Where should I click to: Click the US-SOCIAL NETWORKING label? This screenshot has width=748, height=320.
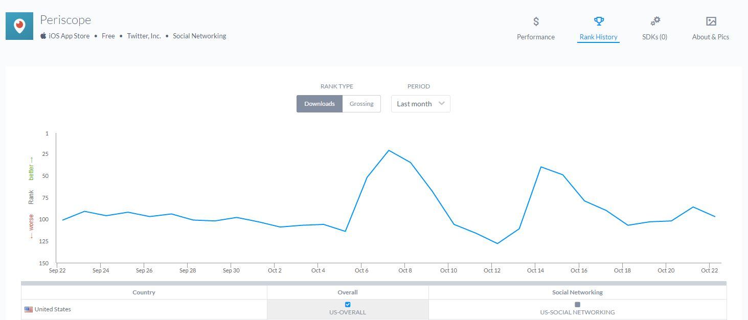tap(578, 312)
